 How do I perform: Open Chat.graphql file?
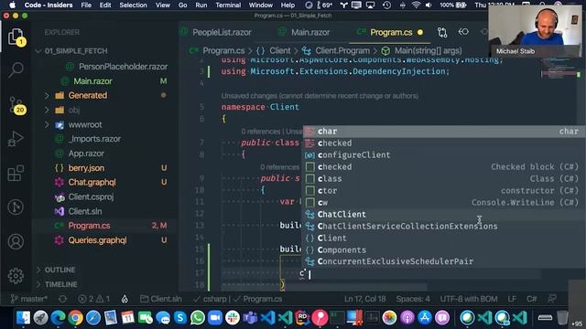click(92, 183)
